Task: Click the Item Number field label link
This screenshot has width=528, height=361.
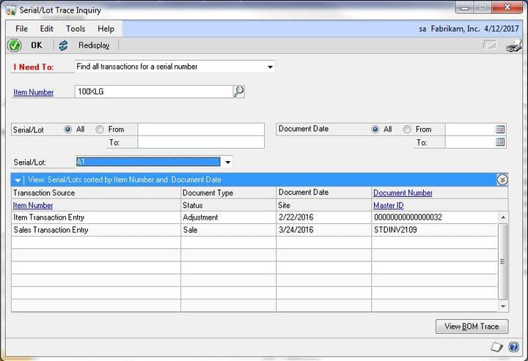Action: [33, 92]
